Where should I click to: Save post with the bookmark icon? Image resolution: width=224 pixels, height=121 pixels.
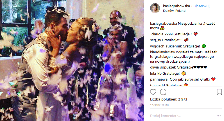(x=219, y=92)
